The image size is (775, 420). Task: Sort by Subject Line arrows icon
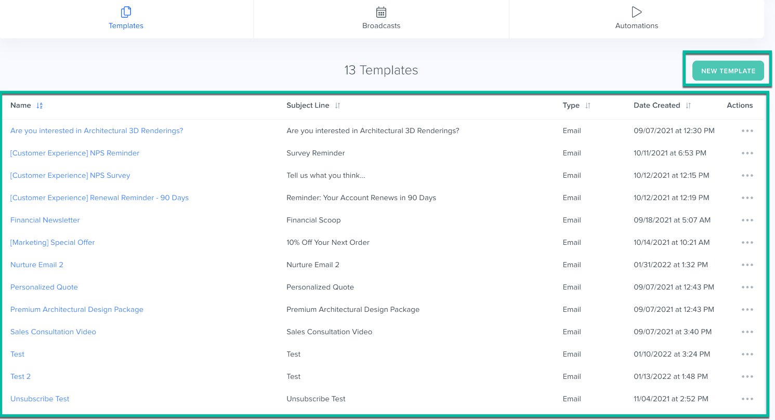point(337,106)
